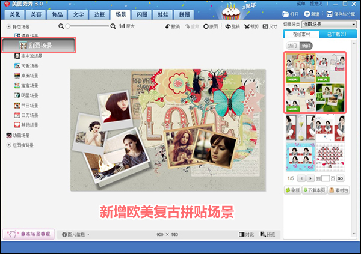The height and width of the screenshot is (254, 361).
Task: Click the 撤销 undo arrow icon
Action: coord(168,26)
